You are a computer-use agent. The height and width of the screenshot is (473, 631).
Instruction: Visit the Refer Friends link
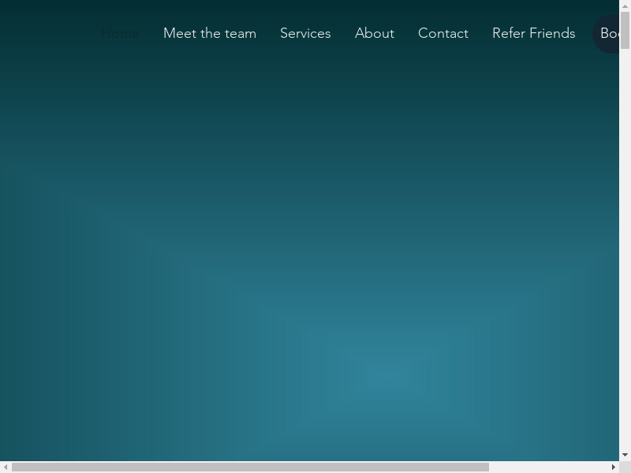tap(534, 33)
